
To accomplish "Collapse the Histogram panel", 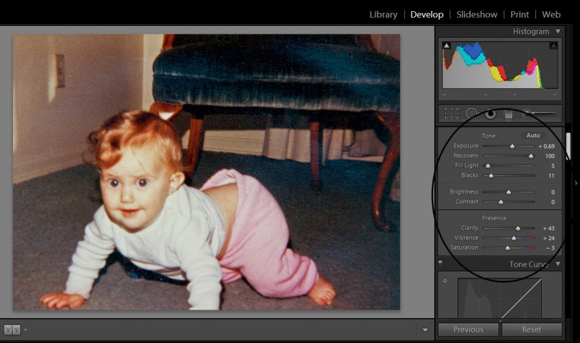I will click(x=558, y=32).
